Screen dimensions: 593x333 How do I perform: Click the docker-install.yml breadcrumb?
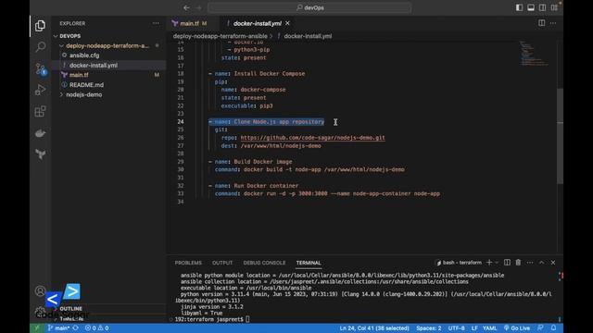pos(308,36)
